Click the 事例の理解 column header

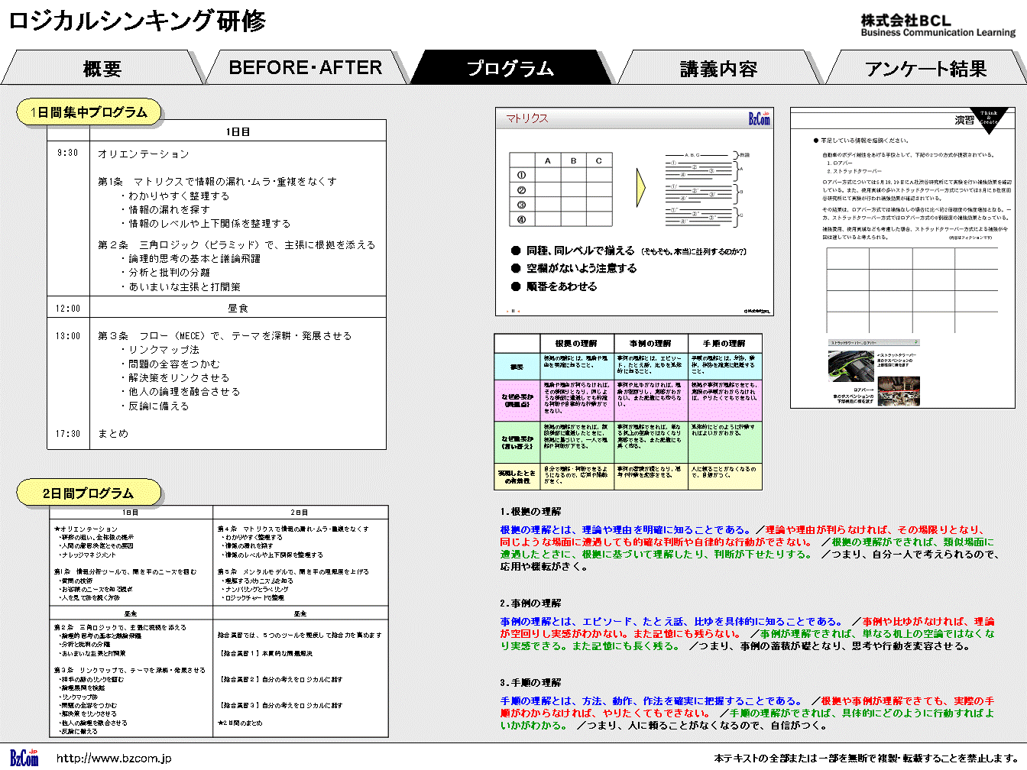(650, 344)
